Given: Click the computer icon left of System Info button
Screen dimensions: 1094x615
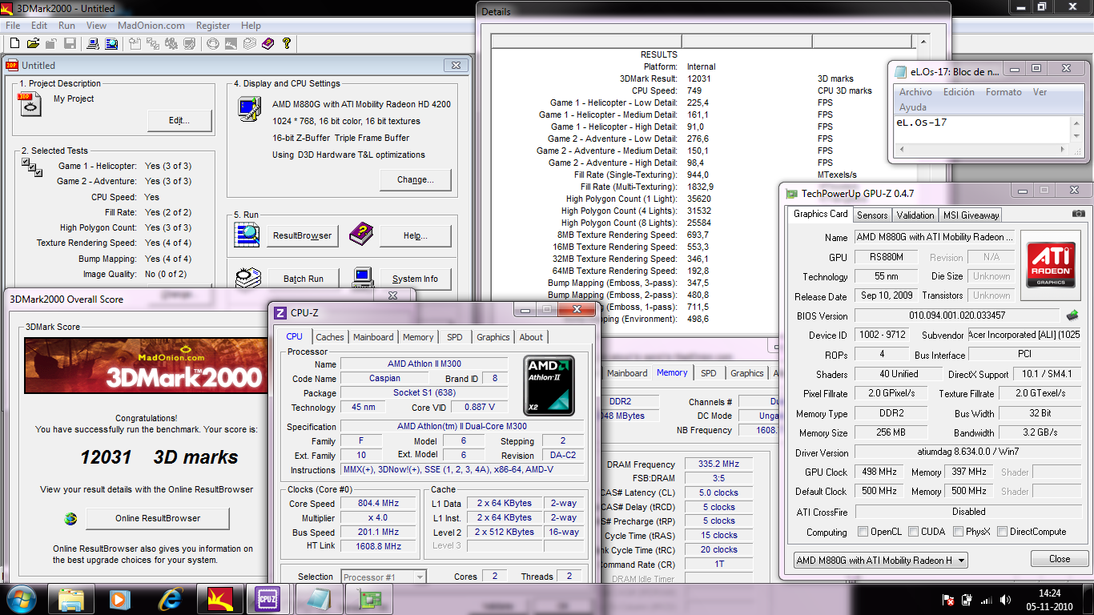Looking at the screenshot, I should 364,277.
